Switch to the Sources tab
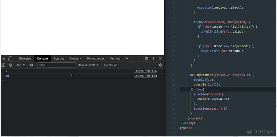 click(59, 59)
